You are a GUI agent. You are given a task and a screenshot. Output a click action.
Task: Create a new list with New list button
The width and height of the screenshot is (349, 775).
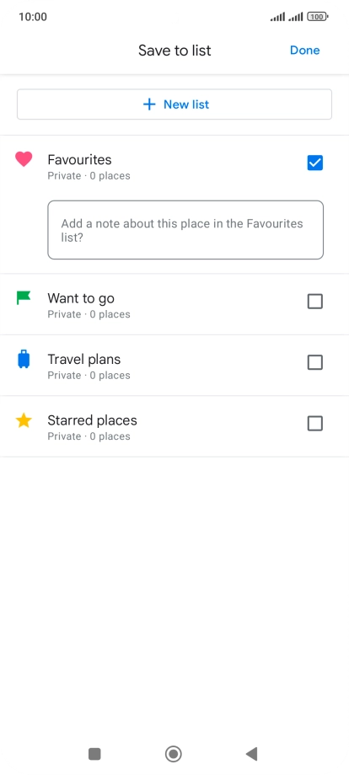click(174, 104)
